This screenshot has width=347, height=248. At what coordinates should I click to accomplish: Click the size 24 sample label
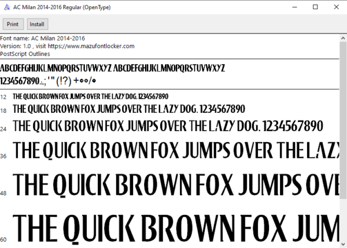point(3,129)
